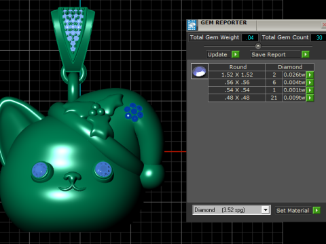Click the Total Gem Weight label
The image size is (326, 244).
[215, 37]
